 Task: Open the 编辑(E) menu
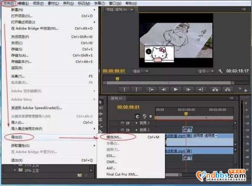coord(23,3)
